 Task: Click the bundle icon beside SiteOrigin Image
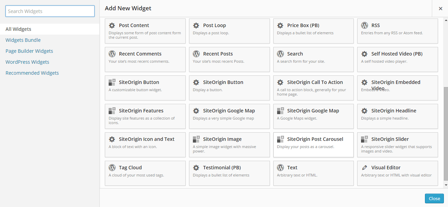click(x=196, y=139)
